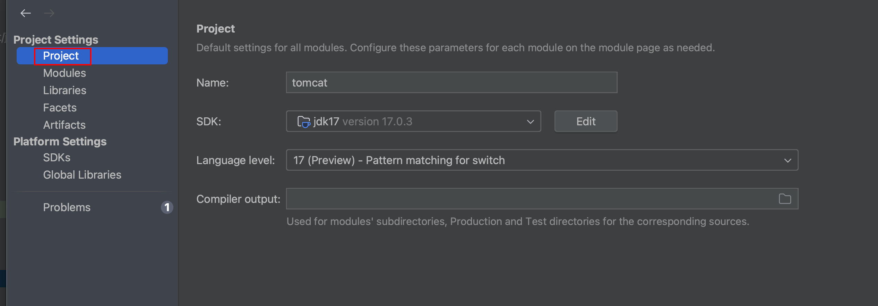
Task: Click the back navigation arrow
Action: click(x=26, y=13)
